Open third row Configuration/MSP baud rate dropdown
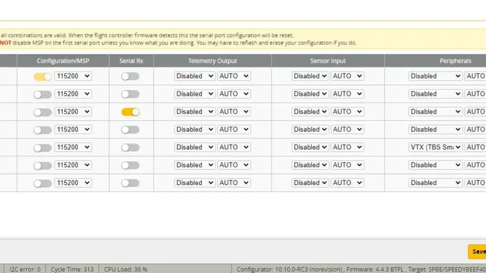486x273 pixels. tap(73, 112)
